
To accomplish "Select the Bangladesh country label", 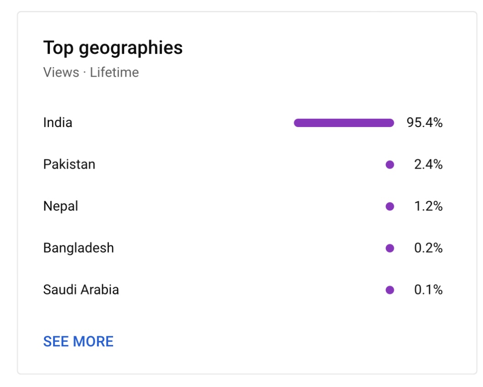I will pyautogui.click(x=79, y=248).
